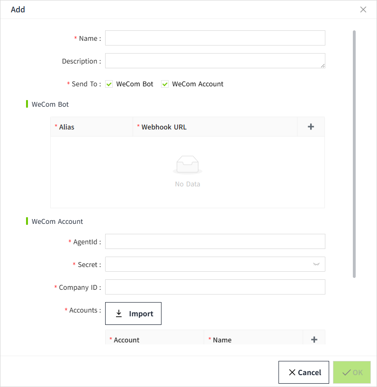The image size is (377, 387).
Task: Click the Account column header
Action: [x=127, y=340]
